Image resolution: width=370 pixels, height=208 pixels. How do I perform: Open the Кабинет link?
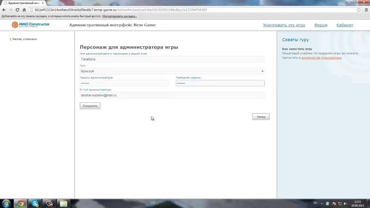click(345, 25)
